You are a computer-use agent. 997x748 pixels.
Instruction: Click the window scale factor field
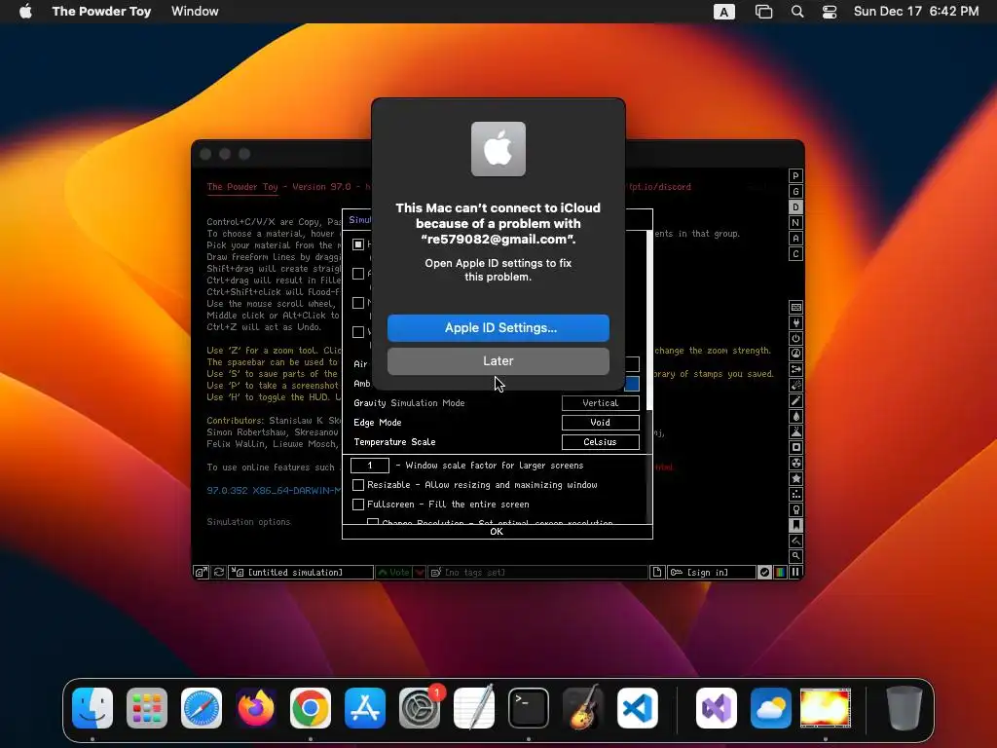point(370,466)
